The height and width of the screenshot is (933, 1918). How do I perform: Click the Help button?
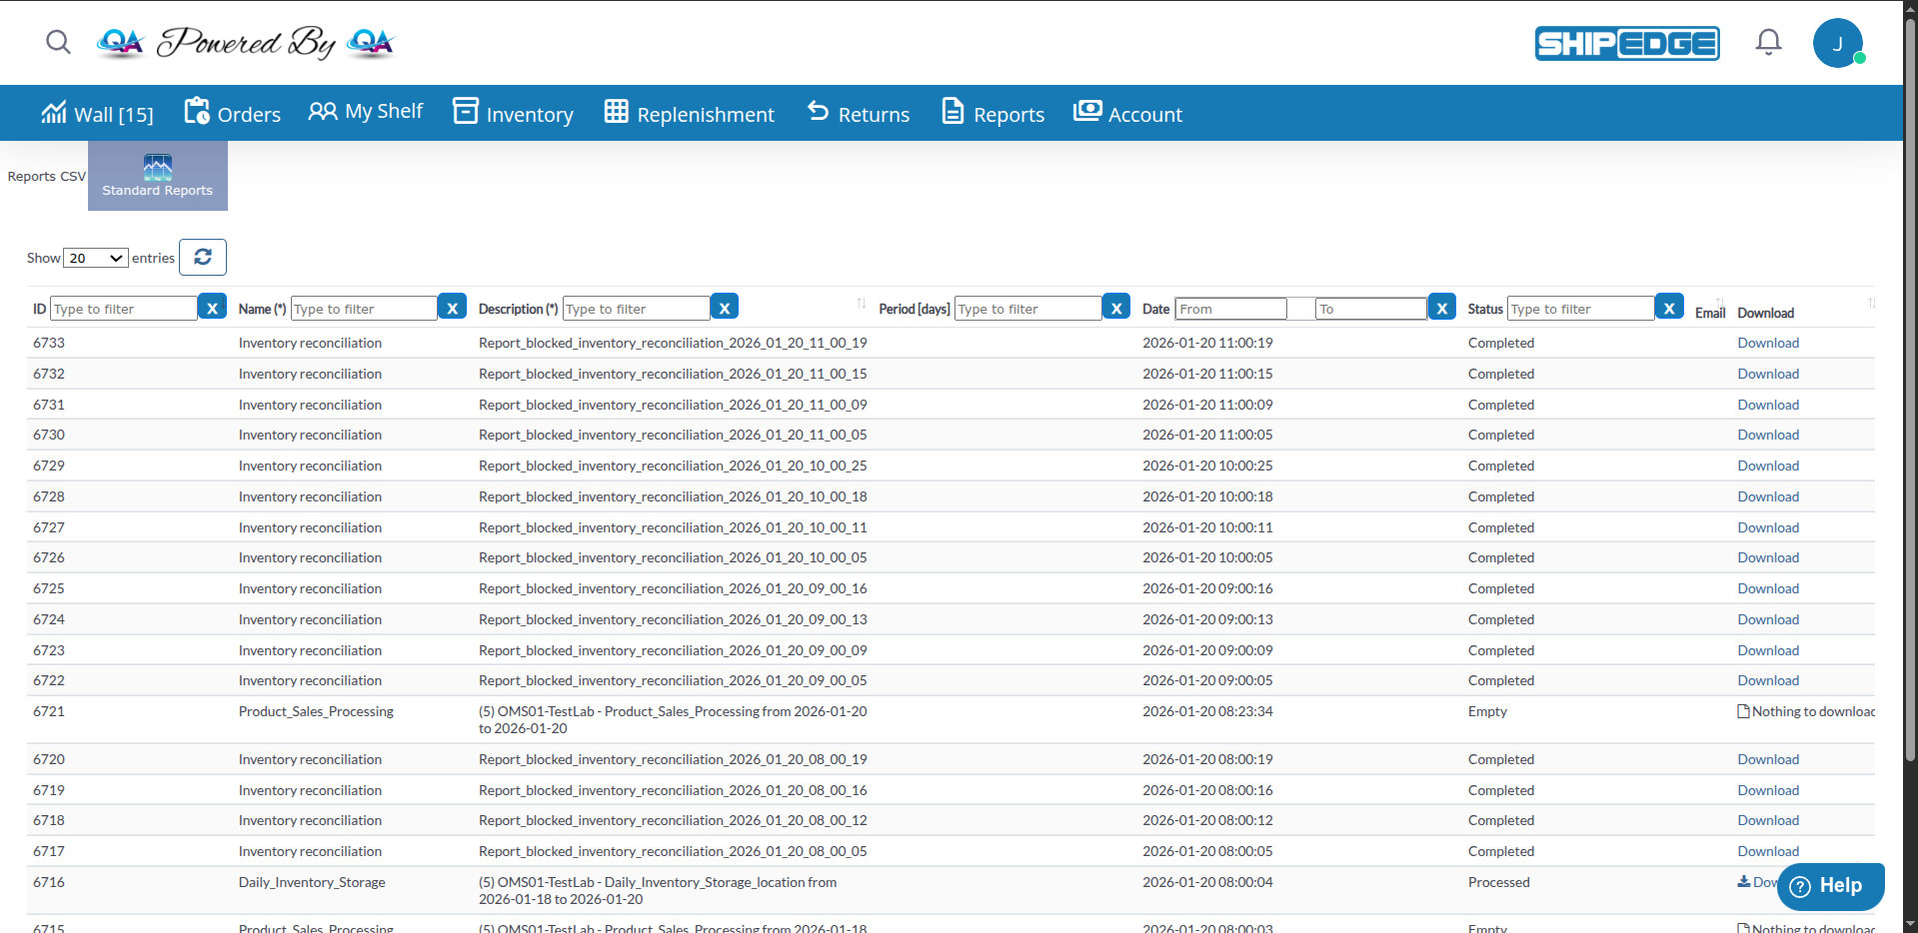1830,886
